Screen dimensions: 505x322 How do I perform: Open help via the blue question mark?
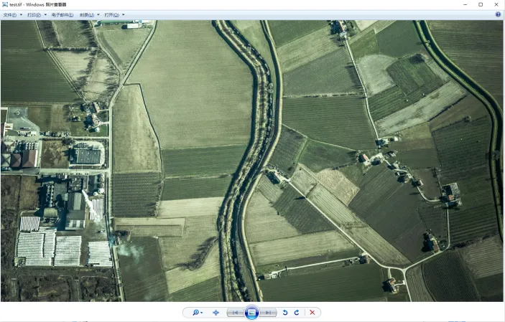[x=498, y=14]
